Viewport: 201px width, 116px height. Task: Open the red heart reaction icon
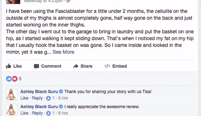[x=15, y=79]
